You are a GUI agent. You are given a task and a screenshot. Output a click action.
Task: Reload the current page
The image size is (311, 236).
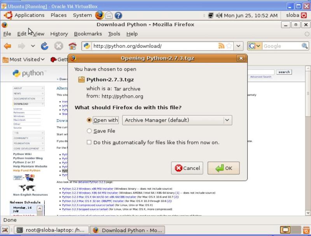[x=45, y=46]
